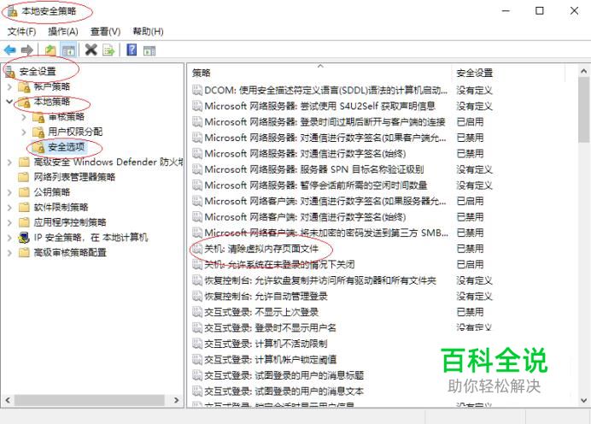Click the Show/Hide action pane icon
The height and width of the screenshot is (424, 591).
click(149, 50)
